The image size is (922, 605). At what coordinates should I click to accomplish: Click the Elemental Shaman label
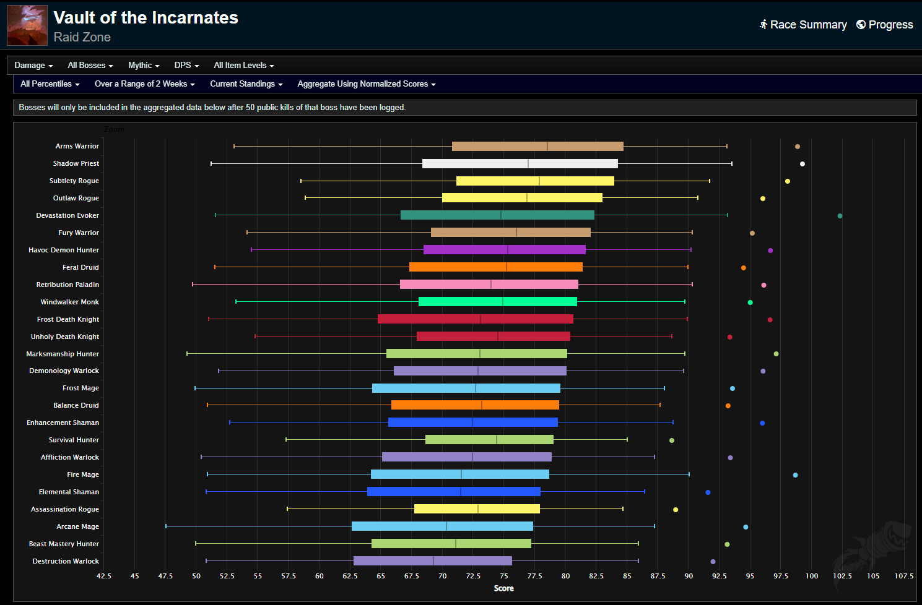tap(69, 492)
